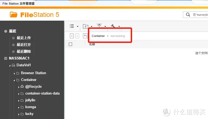Expand the komga folder
This screenshot has height=119, width=208.
pos(19,108)
